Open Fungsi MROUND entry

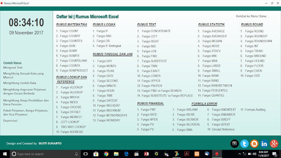(x=256, y=56)
